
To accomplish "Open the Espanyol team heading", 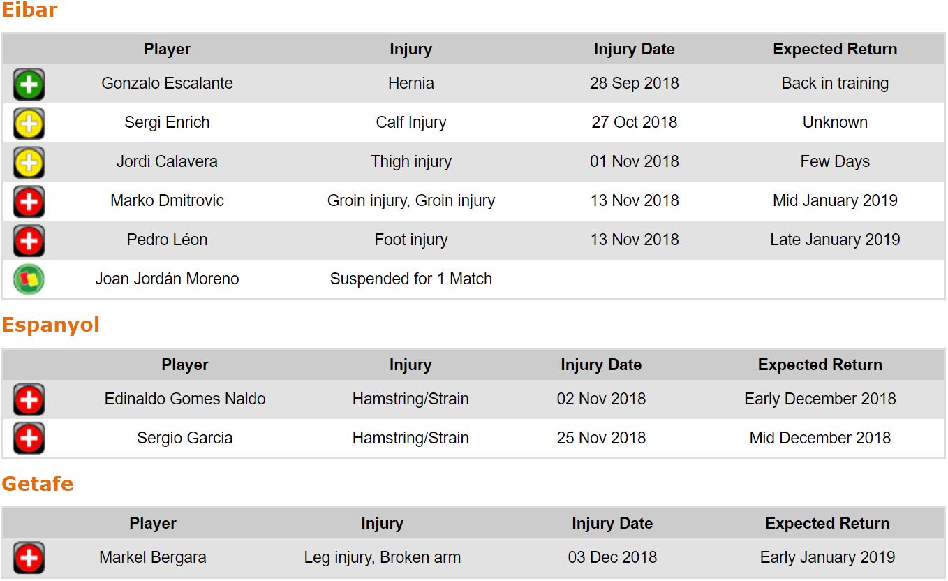I will [50, 325].
